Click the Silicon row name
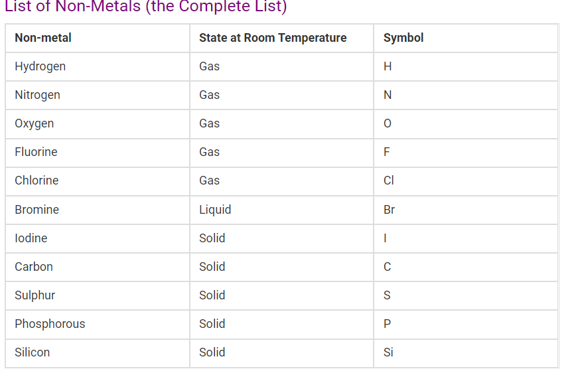Screen dimensions: 572x379 coord(32,352)
